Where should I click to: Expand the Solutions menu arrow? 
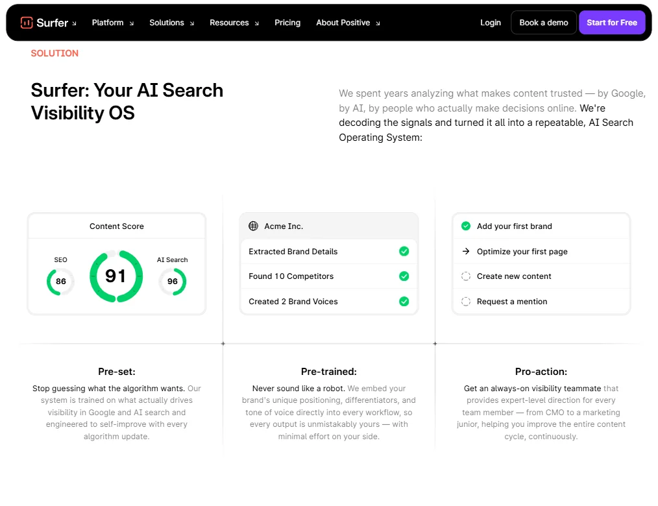(x=192, y=23)
